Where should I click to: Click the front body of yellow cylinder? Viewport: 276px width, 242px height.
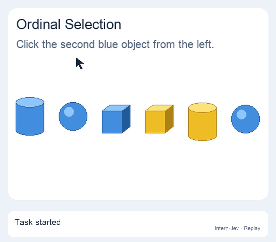202,126
